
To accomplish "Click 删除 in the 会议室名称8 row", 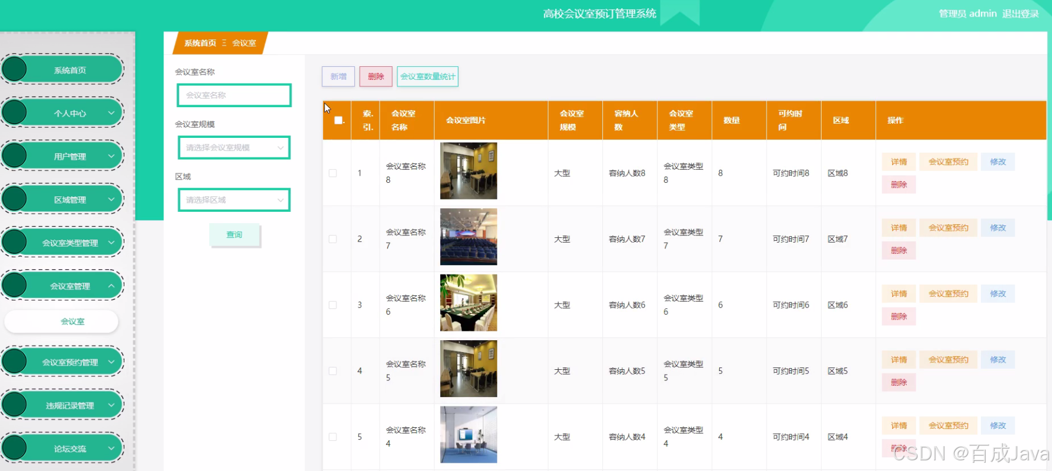I will tap(899, 185).
